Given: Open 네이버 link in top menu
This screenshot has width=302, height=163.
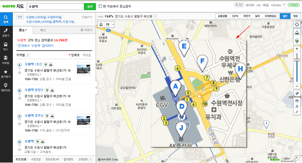Looking at the screenshot, I should tap(250, 5).
